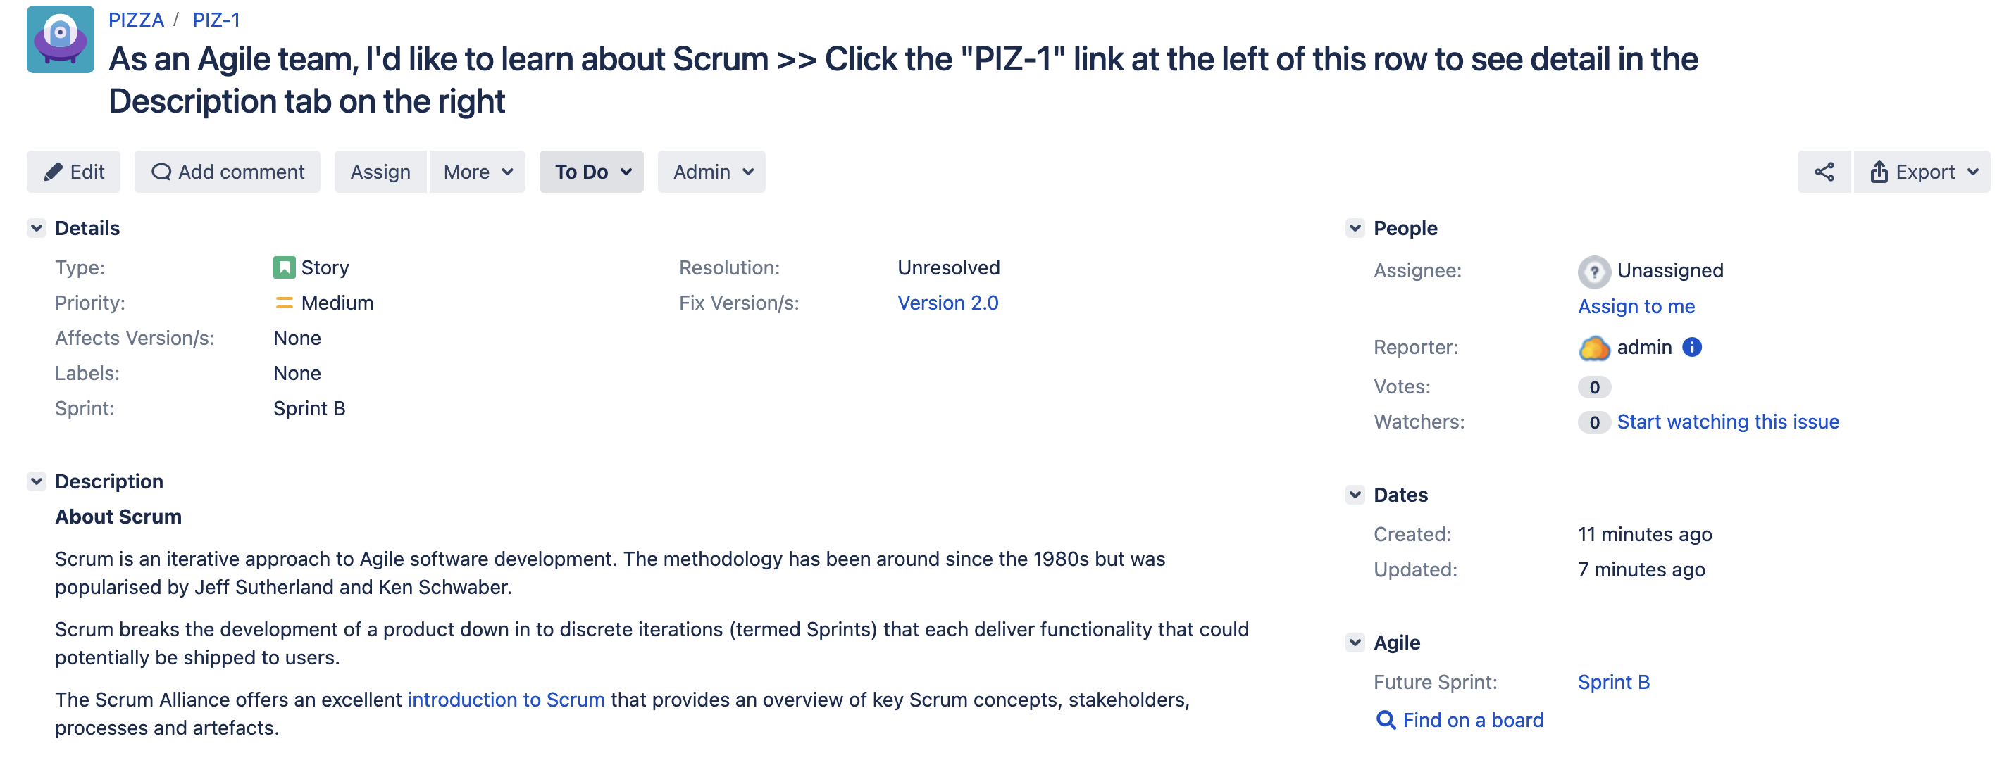Click the magnifier icon beside Find on a board
This screenshot has height=784, width=2009.
click(x=1385, y=720)
